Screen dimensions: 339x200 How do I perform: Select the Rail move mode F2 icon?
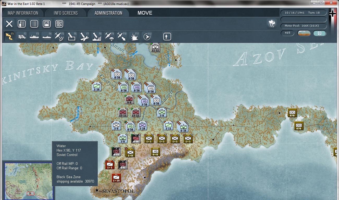tap(22, 36)
